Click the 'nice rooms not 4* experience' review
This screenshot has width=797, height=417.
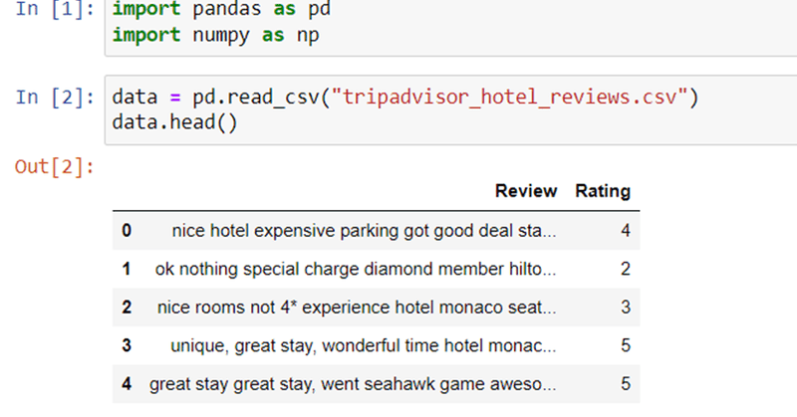tap(357, 308)
